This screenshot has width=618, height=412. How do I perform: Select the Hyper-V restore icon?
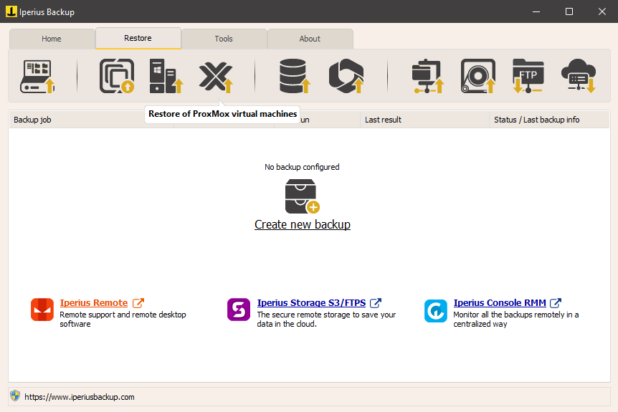[x=166, y=76]
